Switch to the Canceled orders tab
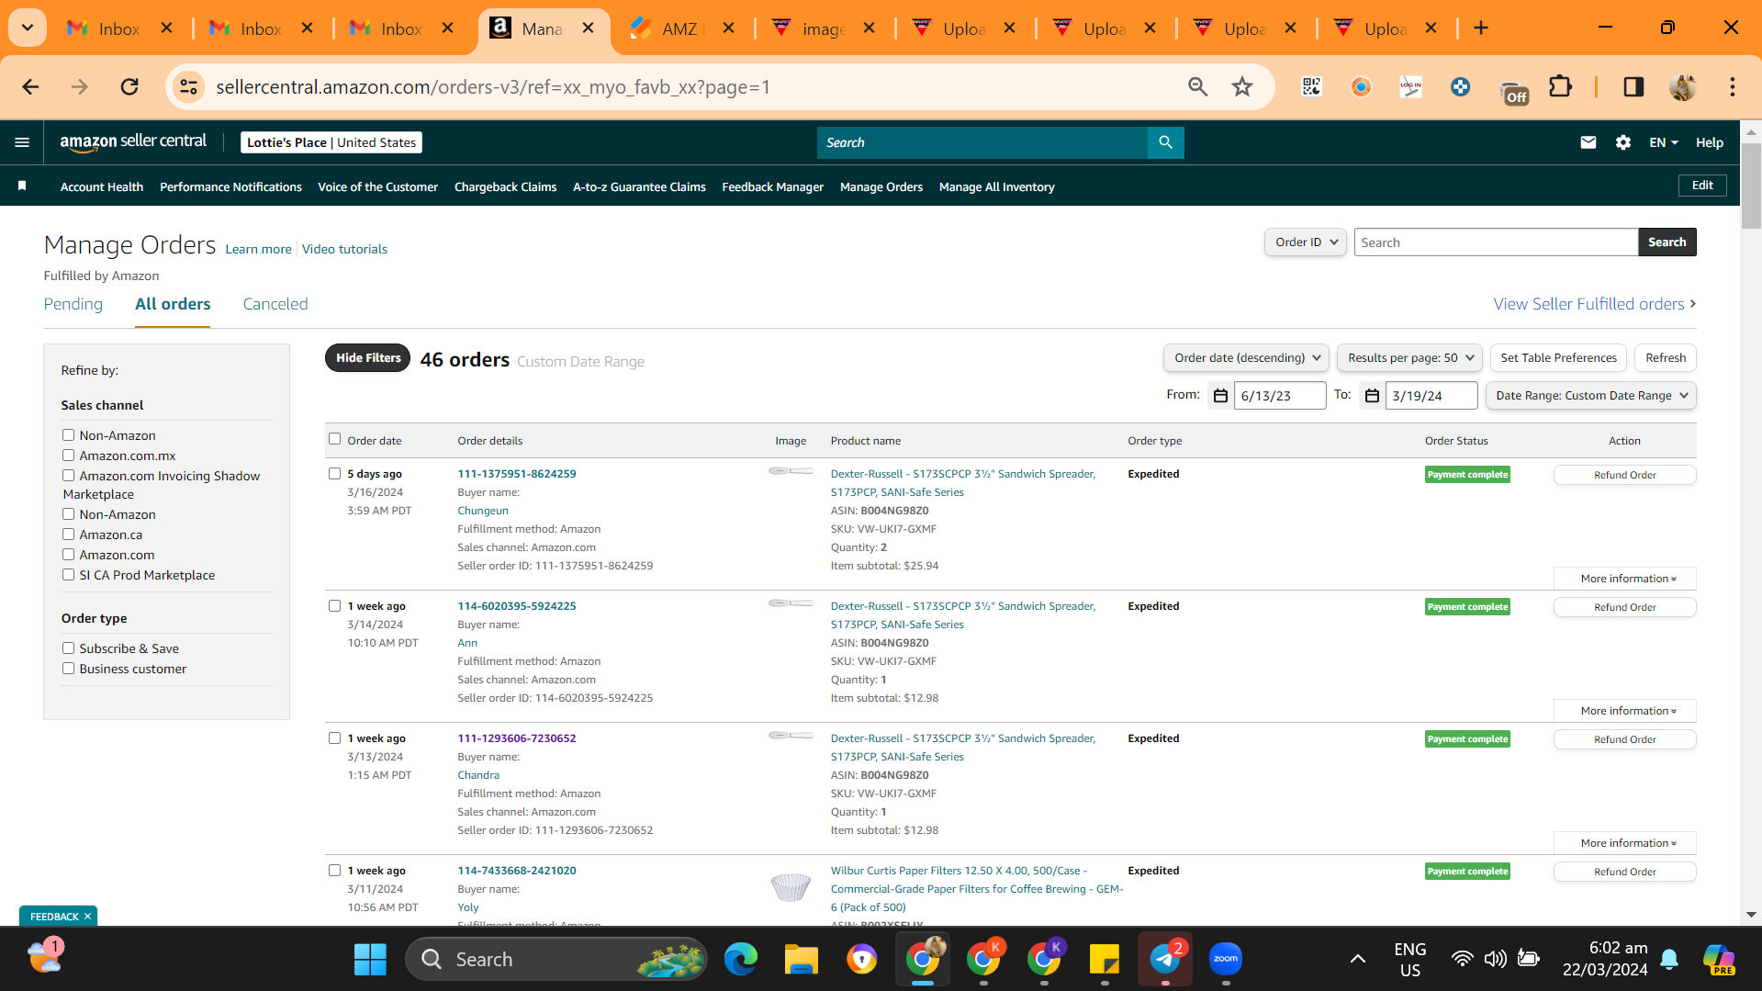This screenshot has height=991, width=1762. (x=275, y=304)
